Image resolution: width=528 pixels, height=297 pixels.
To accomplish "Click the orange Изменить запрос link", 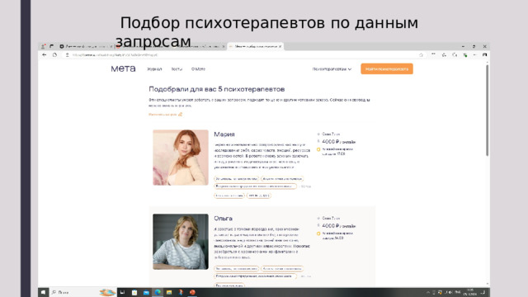I will [165, 115].
